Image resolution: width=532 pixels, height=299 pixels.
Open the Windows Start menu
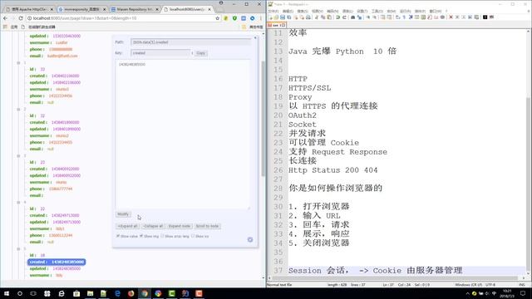pyautogui.click(x=7, y=293)
